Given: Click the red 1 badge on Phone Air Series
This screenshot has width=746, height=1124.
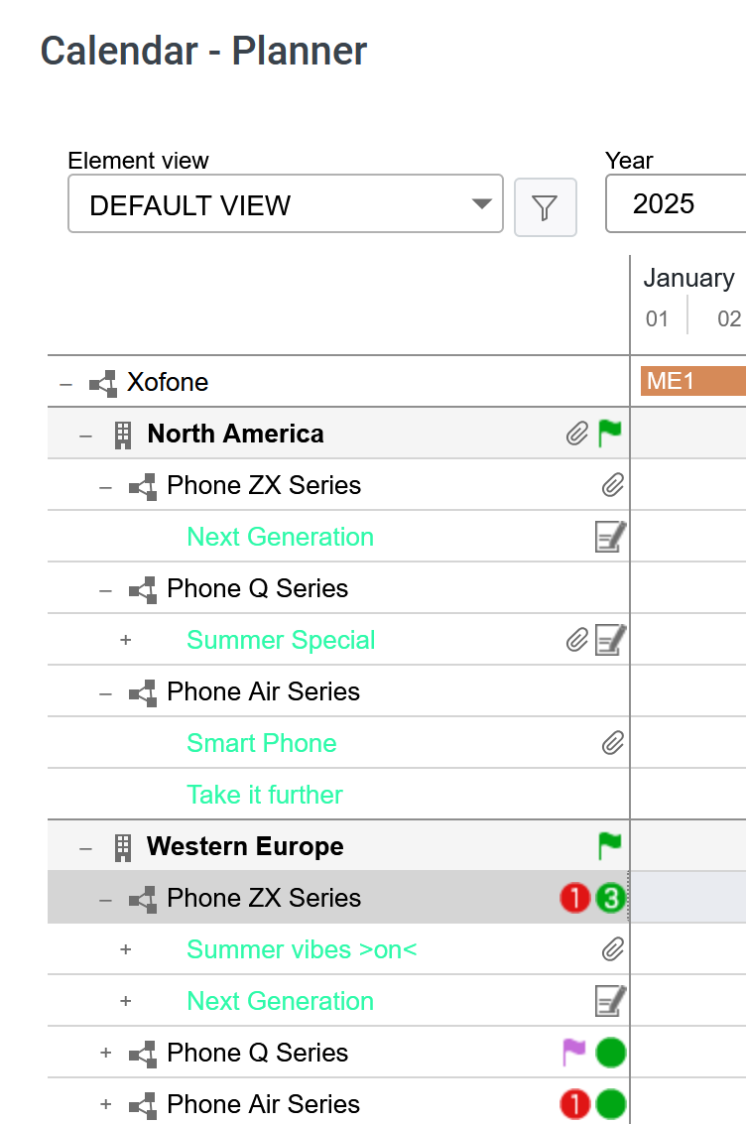Looking at the screenshot, I should coord(574,1104).
